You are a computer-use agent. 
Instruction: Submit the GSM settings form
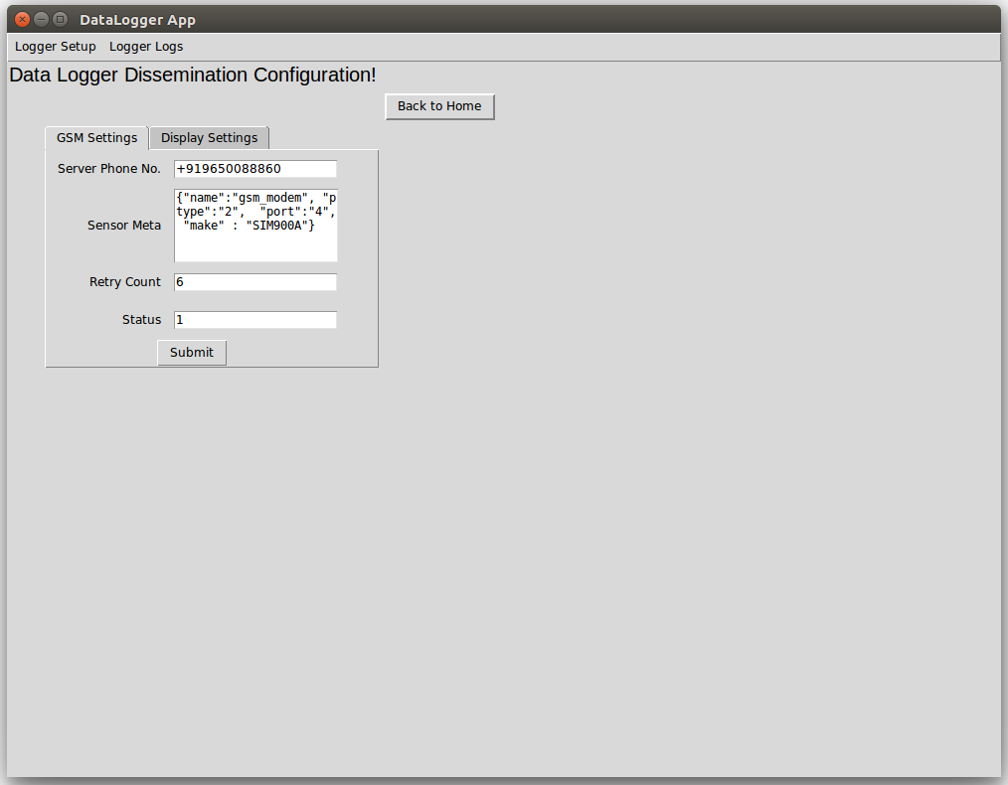(x=192, y=353)
